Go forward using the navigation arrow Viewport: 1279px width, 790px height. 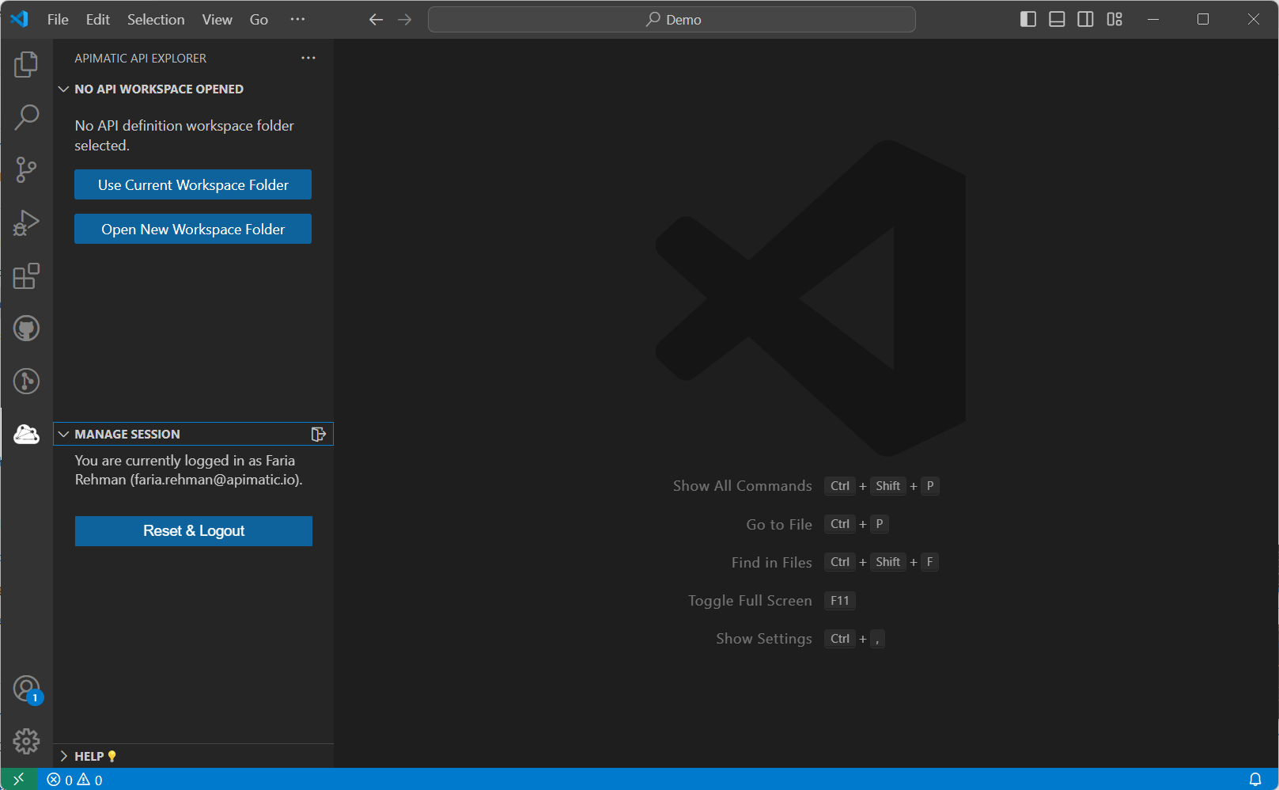[x=405, y=20]
